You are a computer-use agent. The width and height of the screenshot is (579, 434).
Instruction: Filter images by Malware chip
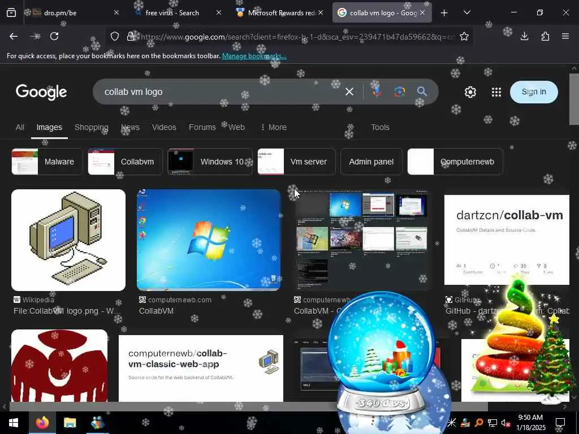[x=47, y=162]
